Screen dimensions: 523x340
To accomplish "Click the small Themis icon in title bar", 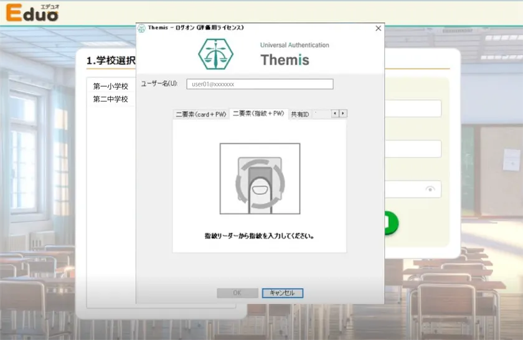I will [x=142, y=28].
